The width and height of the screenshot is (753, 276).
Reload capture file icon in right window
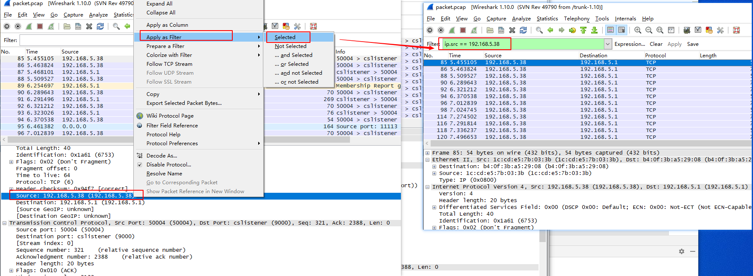523,30
